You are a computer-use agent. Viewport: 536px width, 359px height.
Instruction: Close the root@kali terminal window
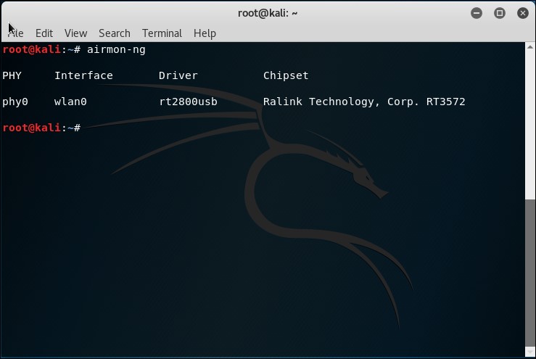[x=523, y=13]
